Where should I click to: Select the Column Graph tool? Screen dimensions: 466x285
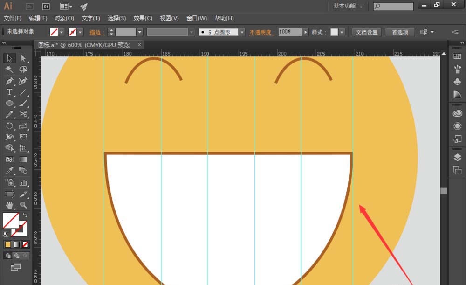(23, 182)
